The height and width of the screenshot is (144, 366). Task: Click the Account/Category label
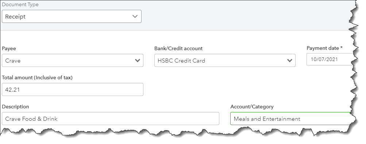point(252,107)
